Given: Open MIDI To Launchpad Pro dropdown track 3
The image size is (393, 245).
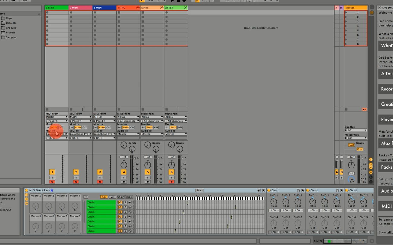Looking at the screenshot, I should pyautogui.click(x=105, y=134).
